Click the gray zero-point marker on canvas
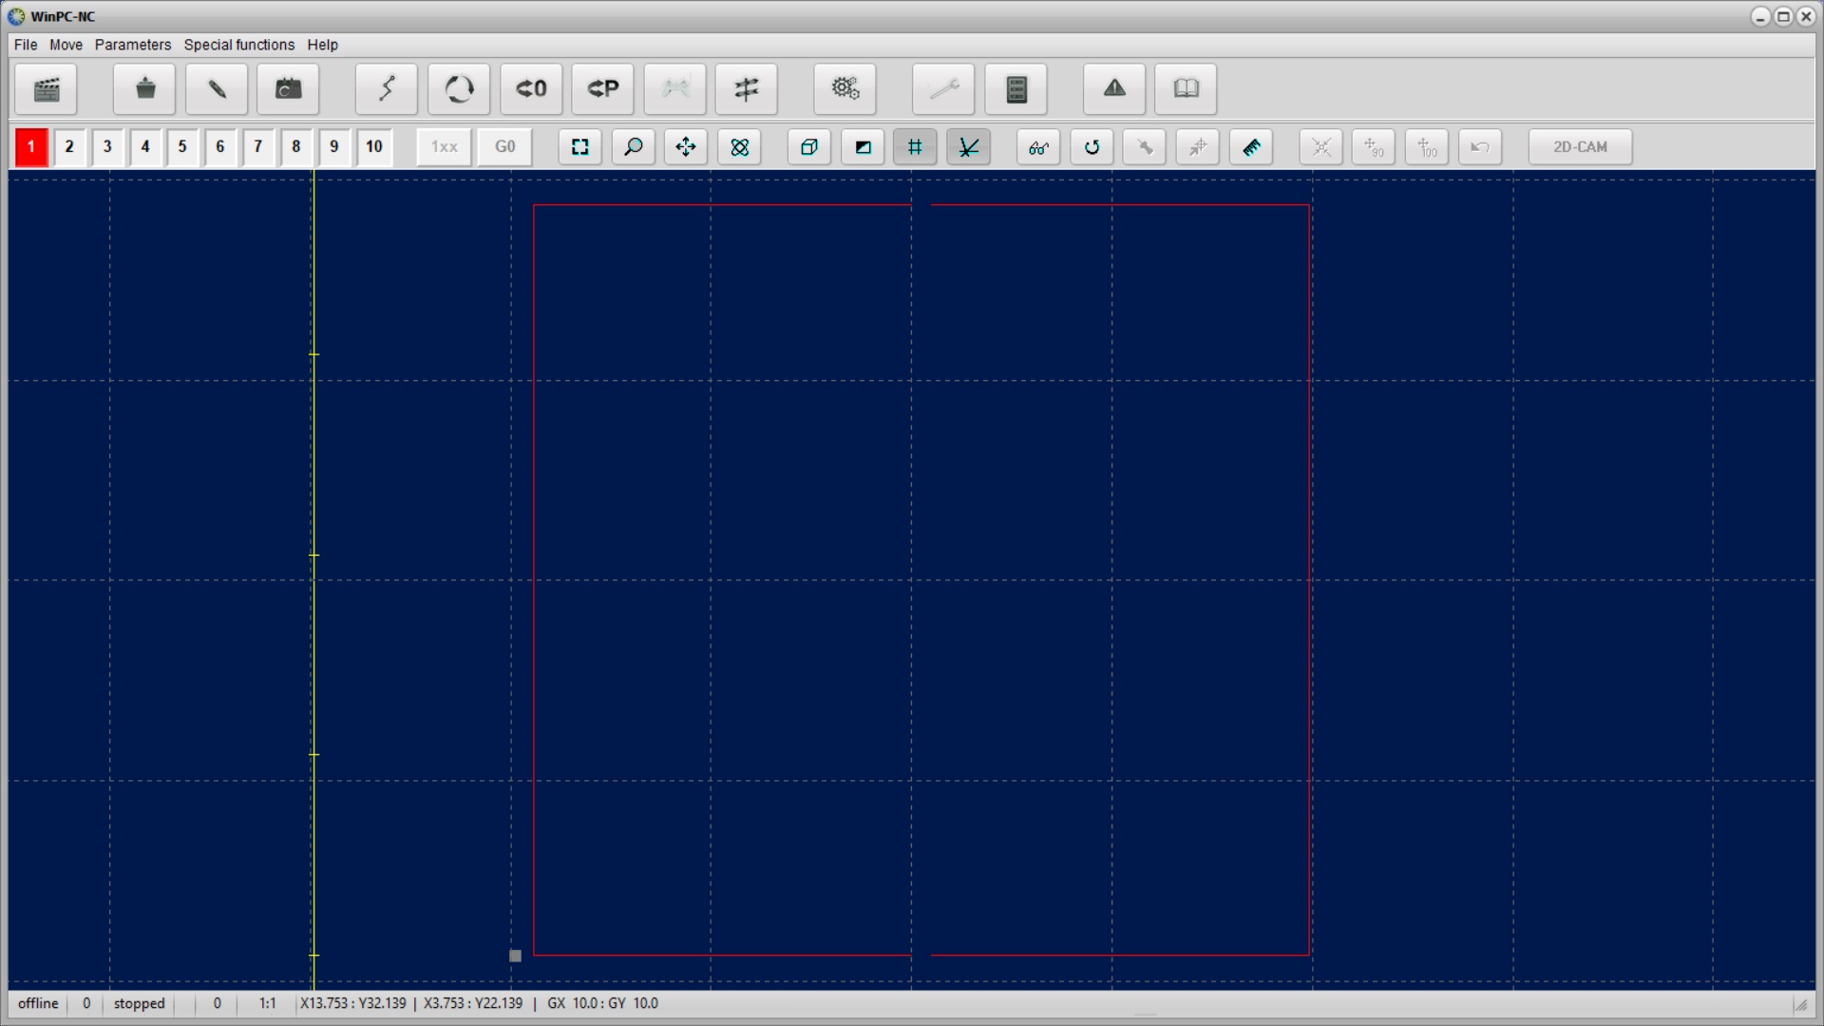Viewport: 1824px width, 1026px height. click(515, 956)
